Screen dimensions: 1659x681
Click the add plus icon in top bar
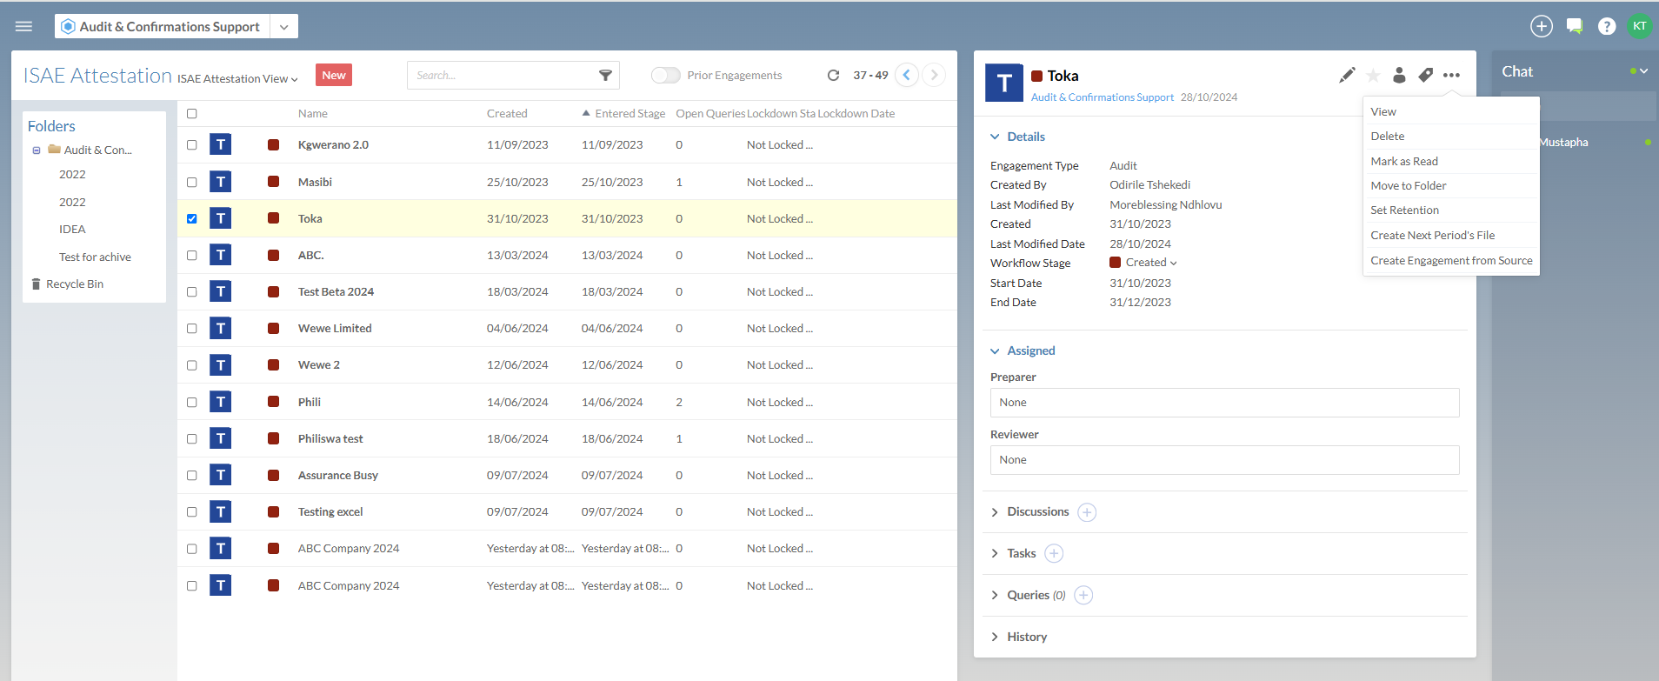pyautogui.click(x=1541, y=26)
